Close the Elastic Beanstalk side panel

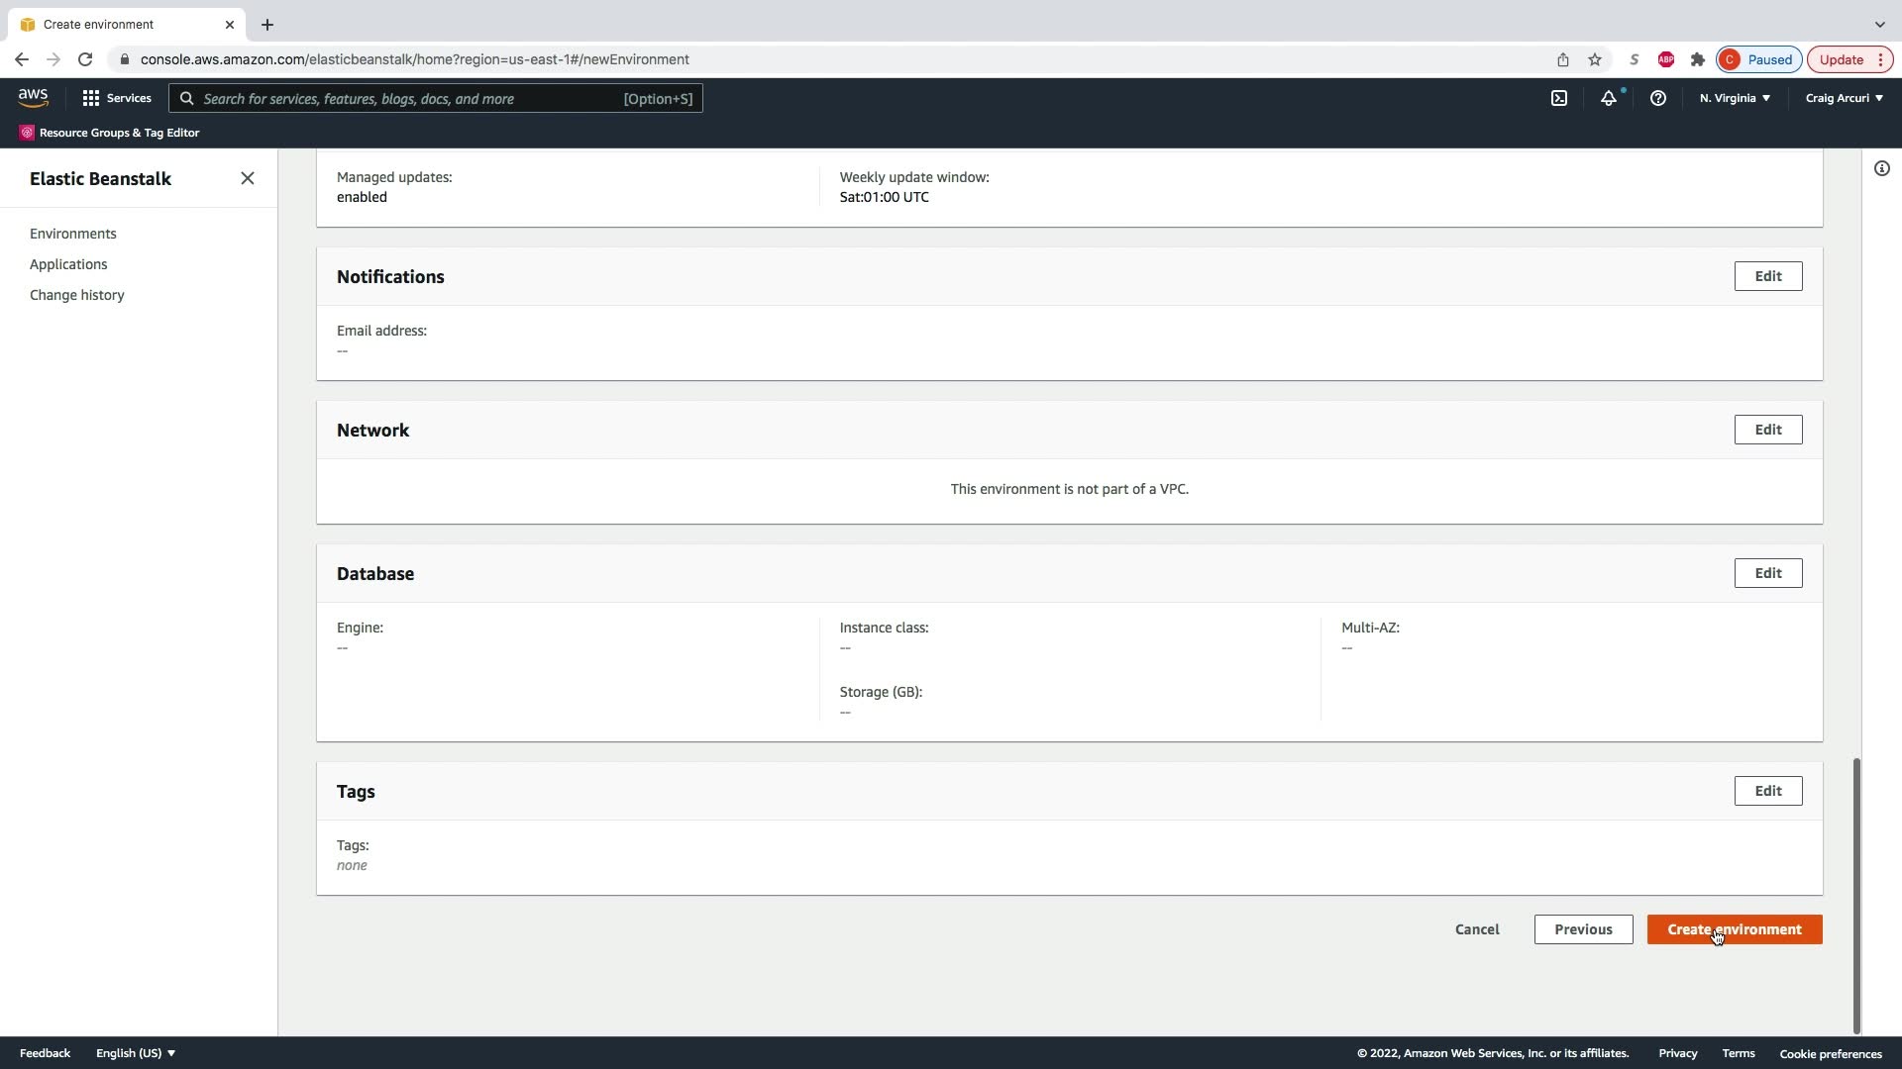[248, 178]
